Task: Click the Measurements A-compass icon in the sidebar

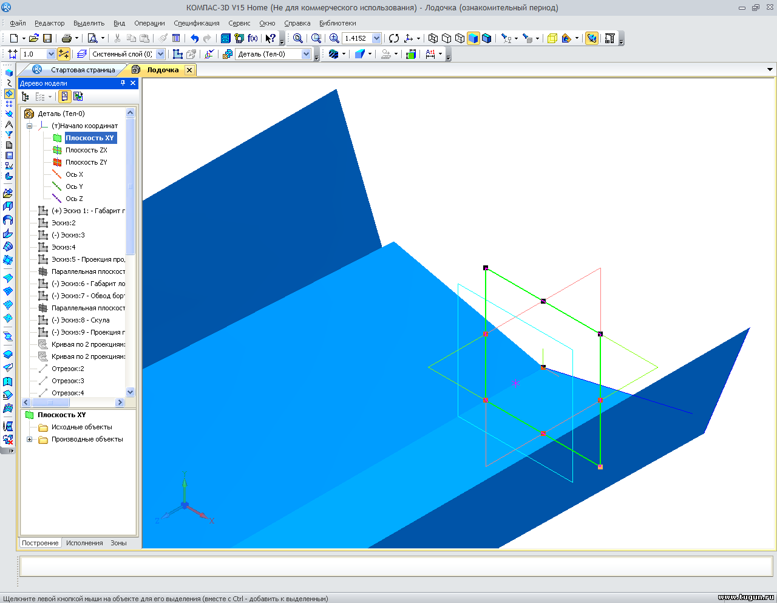Action: [x=8, y=124]
